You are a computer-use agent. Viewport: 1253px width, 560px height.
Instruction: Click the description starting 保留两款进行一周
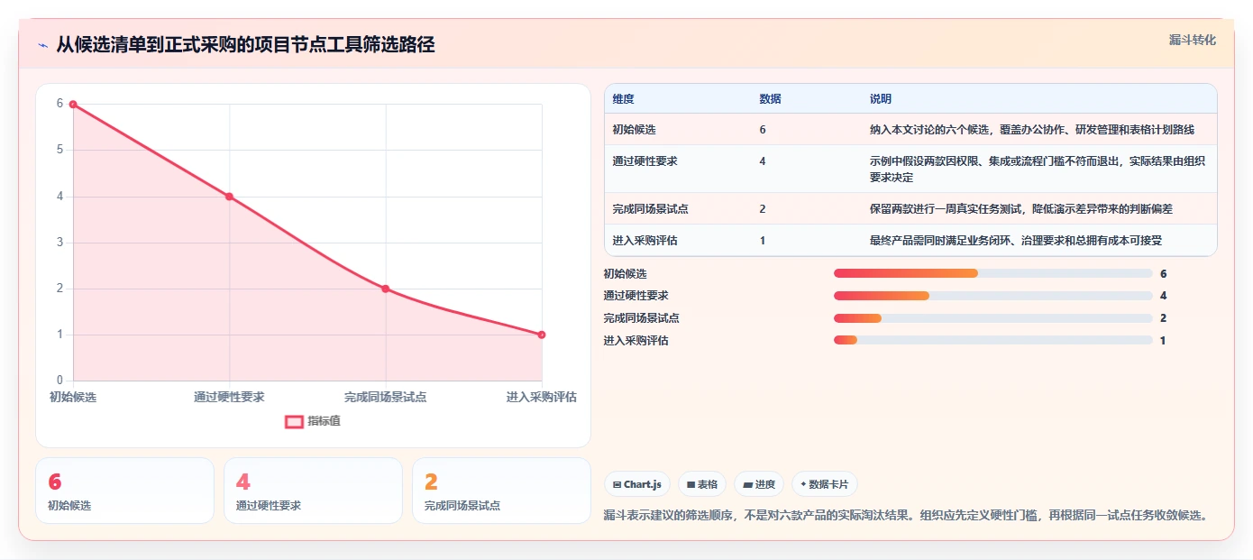1021,209
